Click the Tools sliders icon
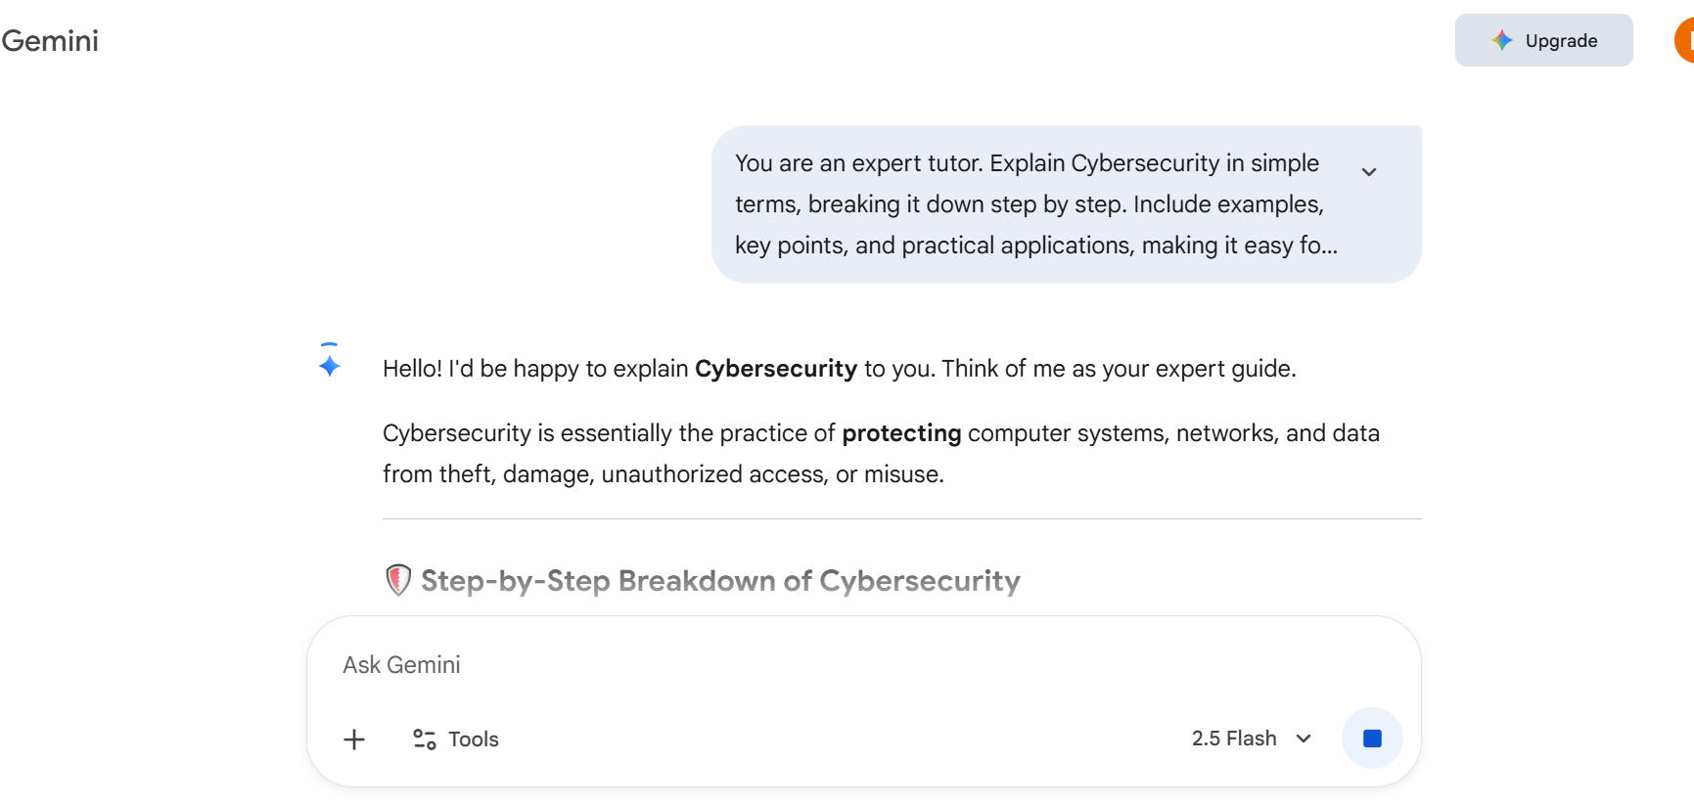 [424, 739]
